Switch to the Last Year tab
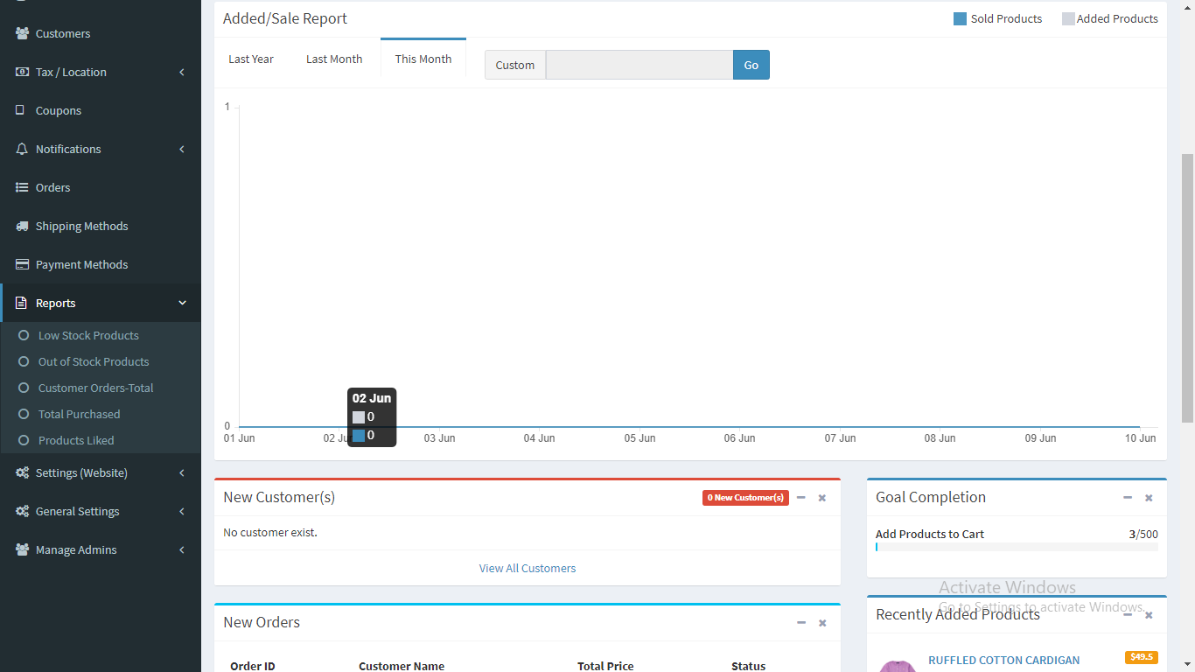Viewport: 1195px width, 672px height. (x=251, y=59)
